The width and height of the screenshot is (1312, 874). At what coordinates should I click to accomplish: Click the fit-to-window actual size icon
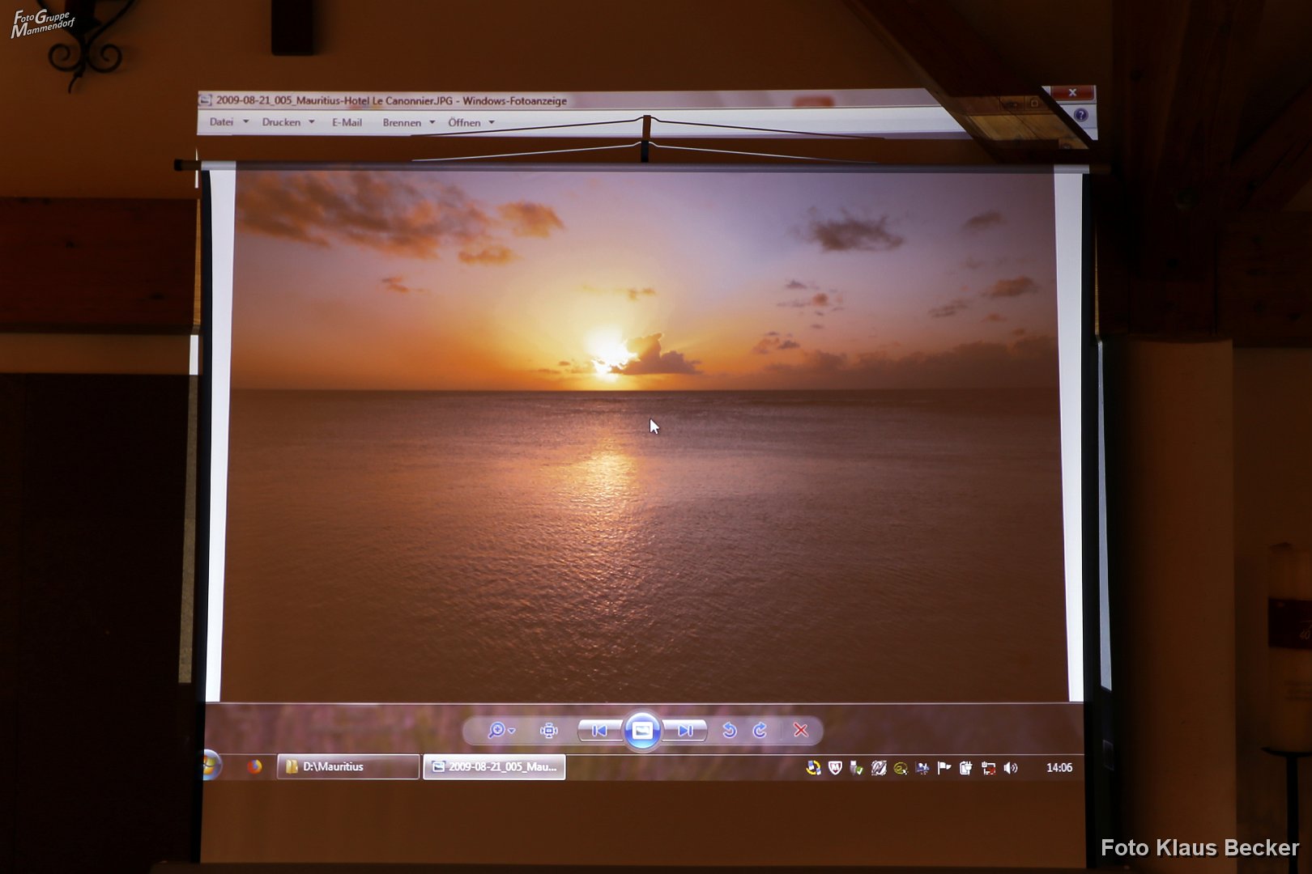pyautogui.click(x=548, y=731)
